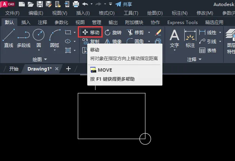235x161 pixels.
Task: Open the 格式(O) menu
Action: pos(106,13)
